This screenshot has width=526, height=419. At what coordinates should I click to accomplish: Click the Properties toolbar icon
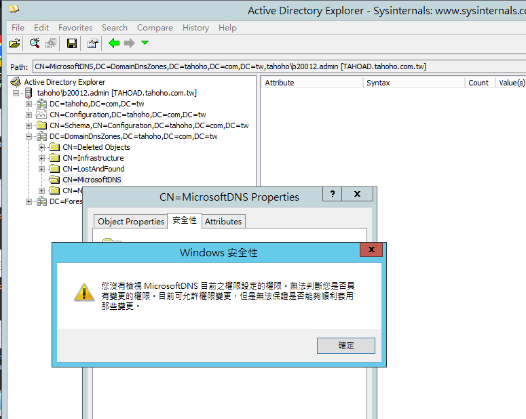pos(93,43)
